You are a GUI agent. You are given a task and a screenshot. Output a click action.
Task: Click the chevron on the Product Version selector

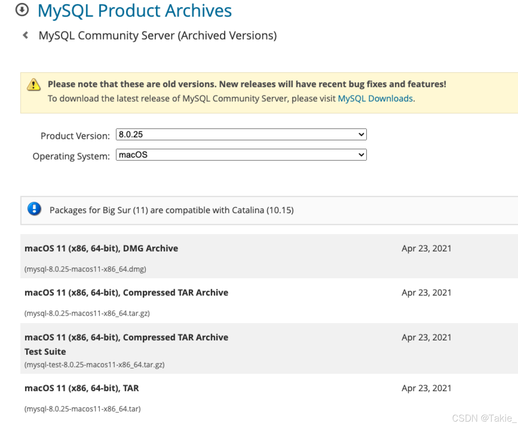[x=361, y=135]
